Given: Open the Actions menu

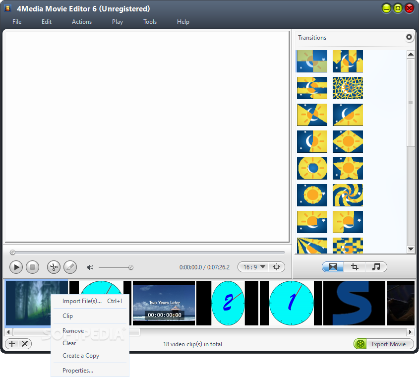Looking at the screenshot, I should 82,22.
